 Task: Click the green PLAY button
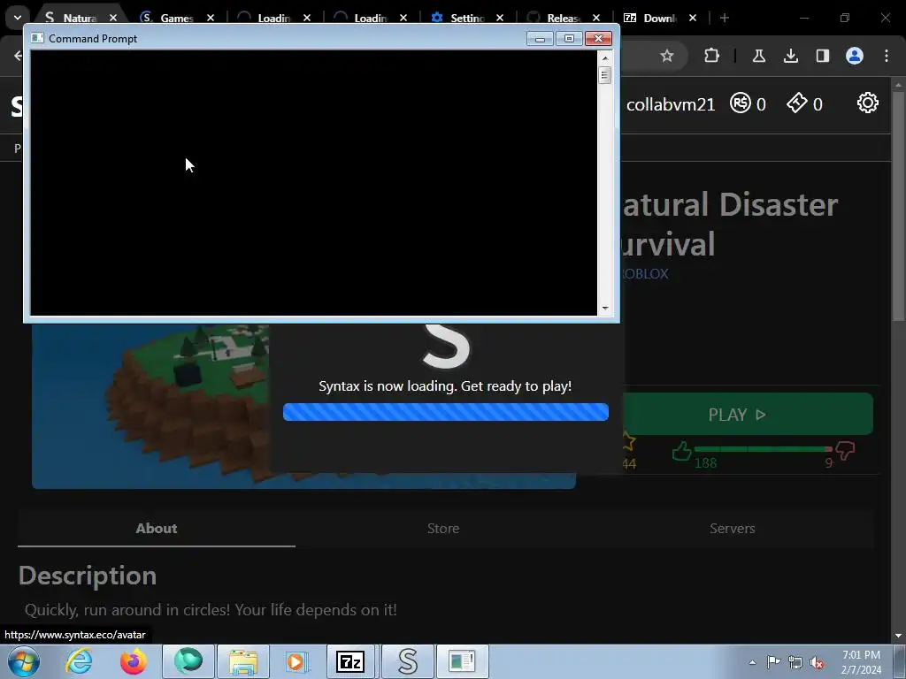click(x=747, y=414)
